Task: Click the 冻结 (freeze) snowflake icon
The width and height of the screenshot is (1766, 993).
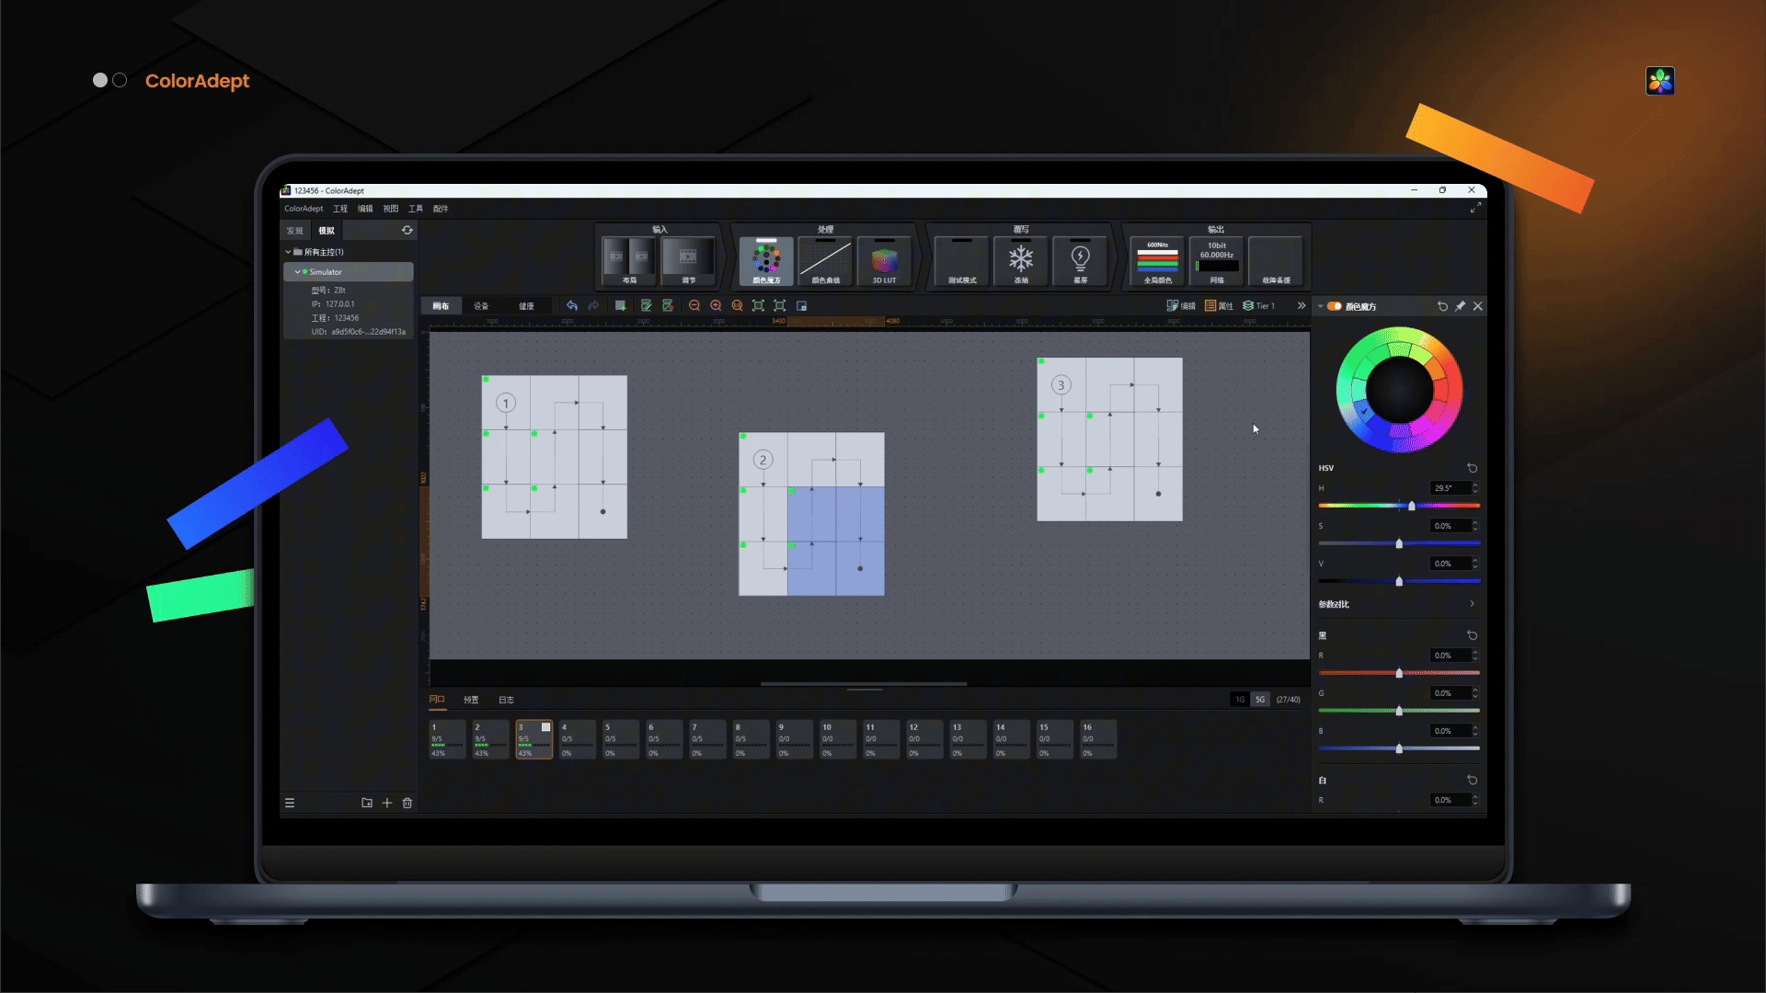Action: click(1021, 259)
